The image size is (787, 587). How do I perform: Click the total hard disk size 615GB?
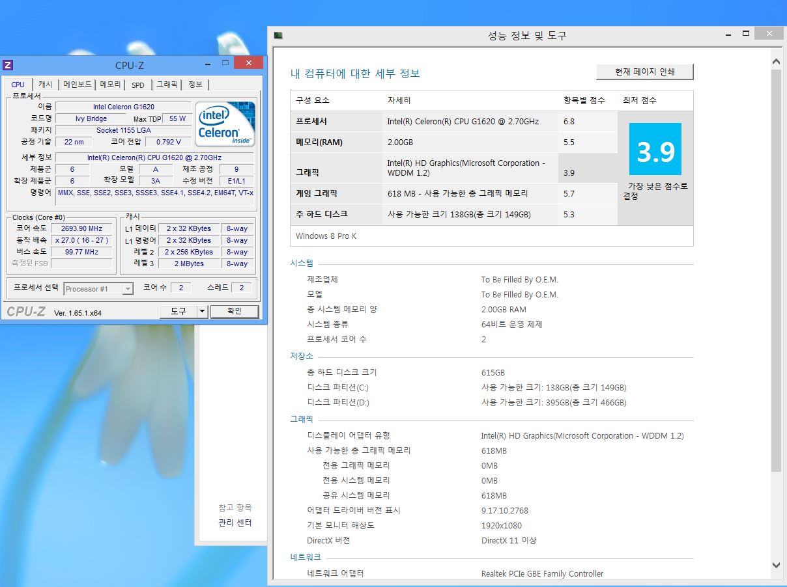click(x=493, y=372)
